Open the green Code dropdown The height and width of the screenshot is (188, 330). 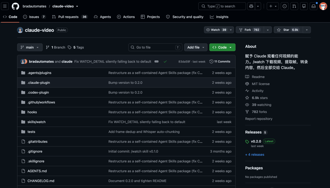click(x=222, y=48)
